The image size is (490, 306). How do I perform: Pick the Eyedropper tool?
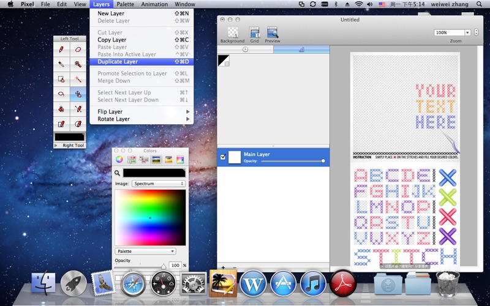click(x=62, y=64)
